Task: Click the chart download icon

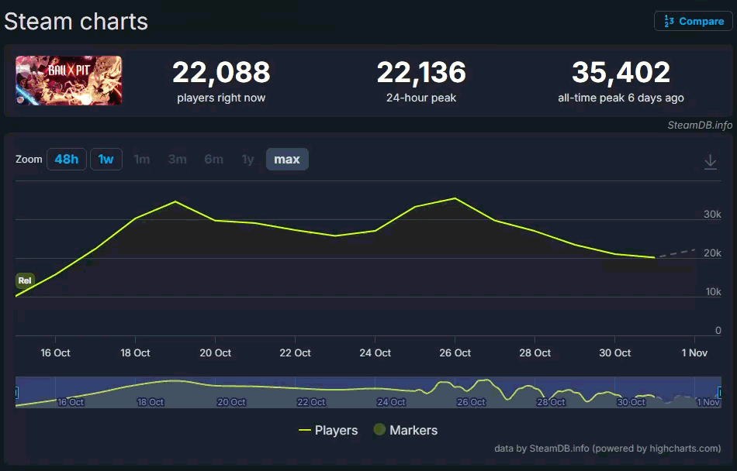Action: [x=710, y=161]
